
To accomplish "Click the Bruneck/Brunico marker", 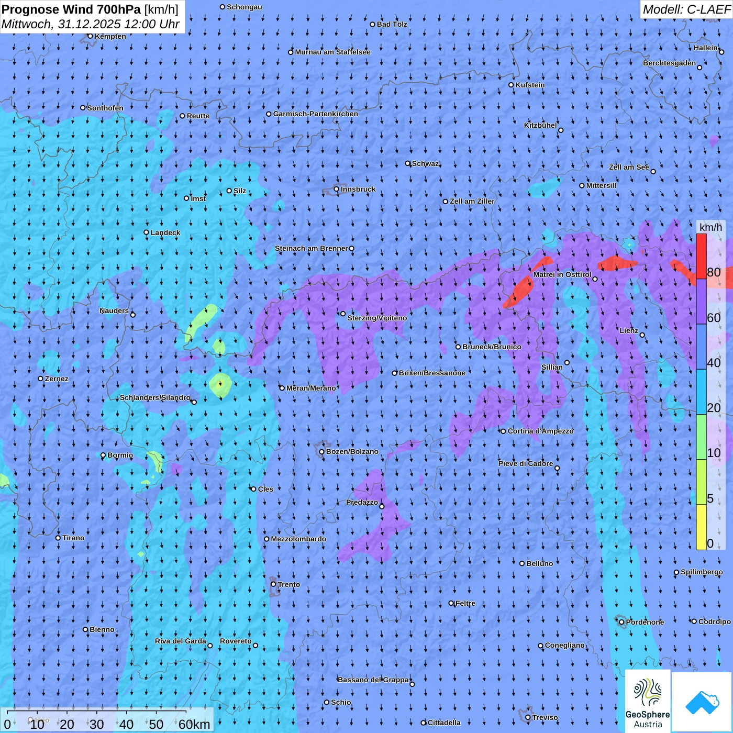I will 458,347.
